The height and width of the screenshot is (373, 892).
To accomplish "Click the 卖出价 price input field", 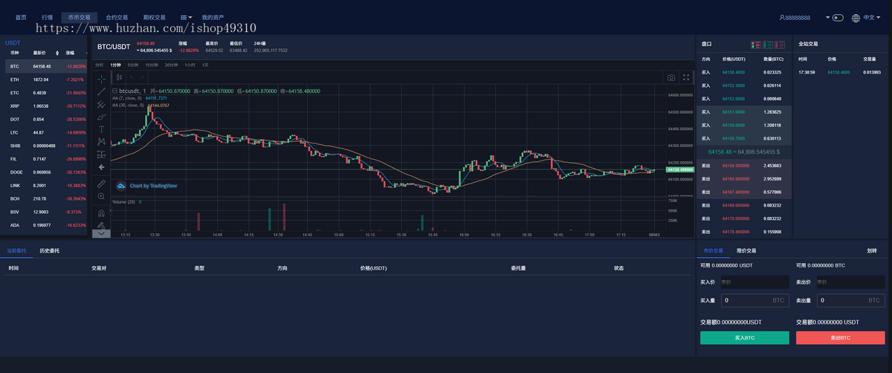I will (850, 282).
